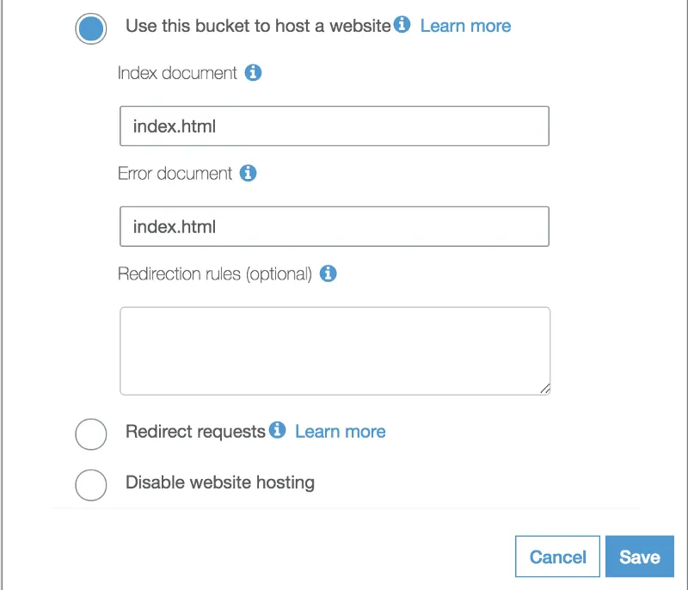
Task: Open the Redirect requests info icon
Action: (x=277, y=430)
